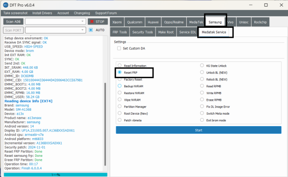Viewport: 288px width, 177px height.
Task: Open the FRP Tools sub-tab
Action: pyautogui.click(x=120, y=32)
